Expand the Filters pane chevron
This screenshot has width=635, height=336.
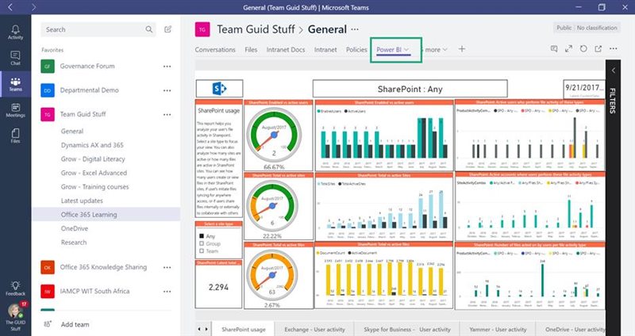tap(613, 71)
